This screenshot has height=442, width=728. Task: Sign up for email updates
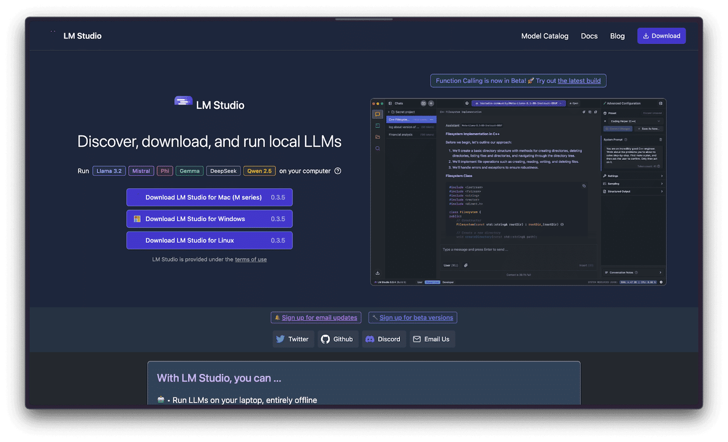(x=316, y=318)
